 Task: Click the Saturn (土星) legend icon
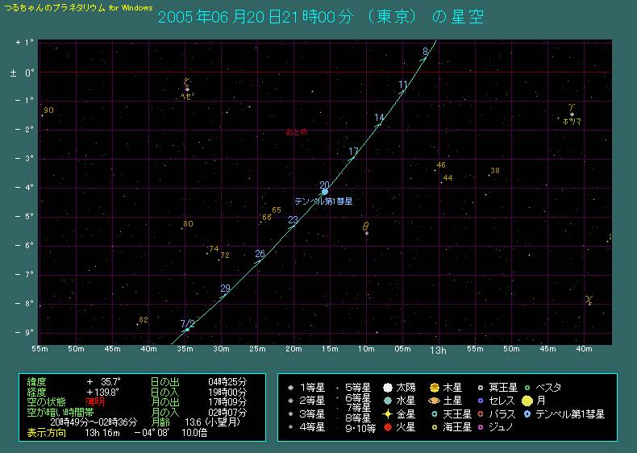(x=435, y=400)
